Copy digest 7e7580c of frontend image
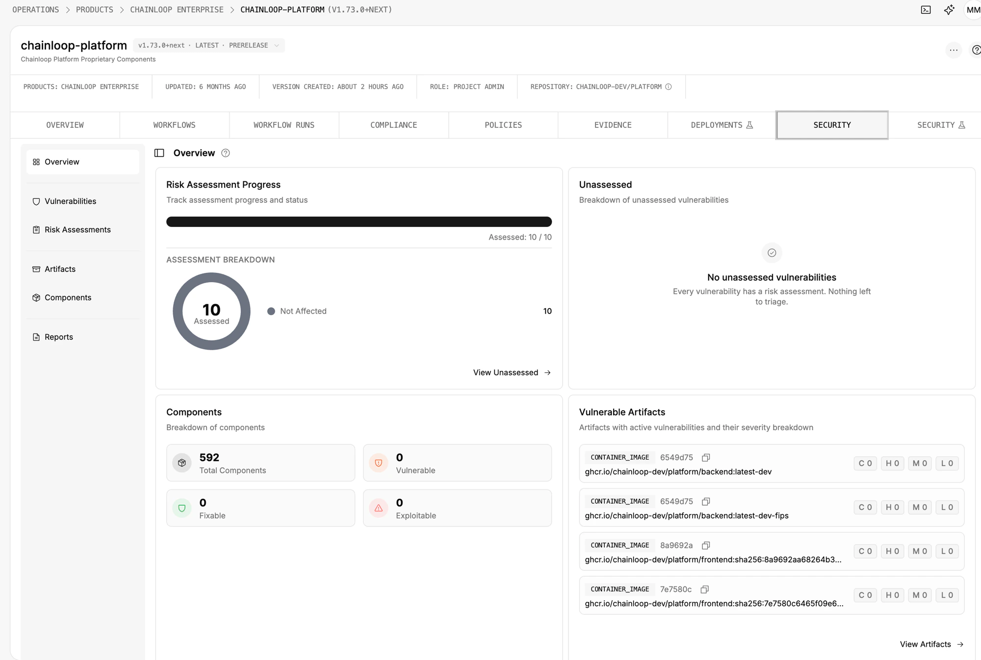Viewport: 981px width, 660px height. (705, 589)
